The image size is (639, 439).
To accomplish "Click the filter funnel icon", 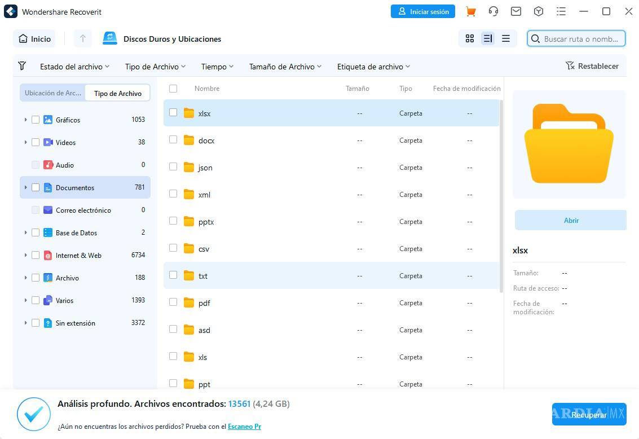I will (22, 66).
